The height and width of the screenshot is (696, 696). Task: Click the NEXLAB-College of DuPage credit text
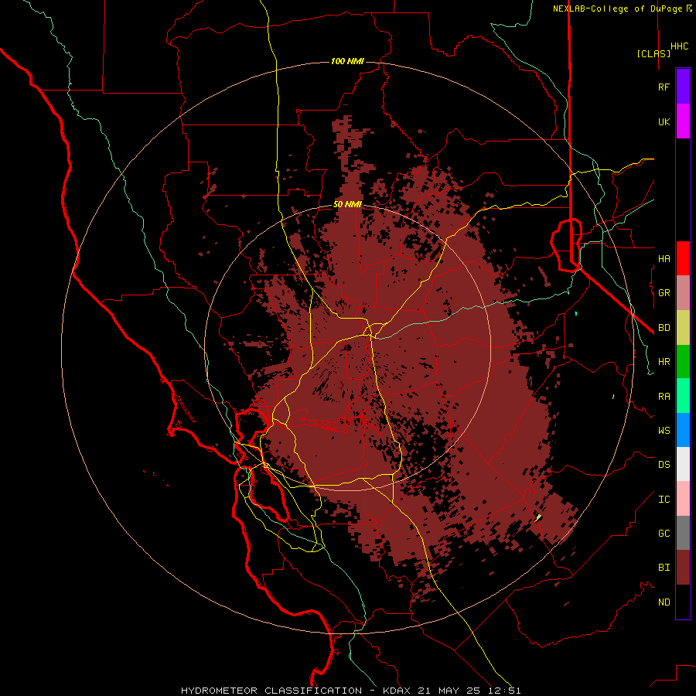pyautogui.click(x=619, y=9)
